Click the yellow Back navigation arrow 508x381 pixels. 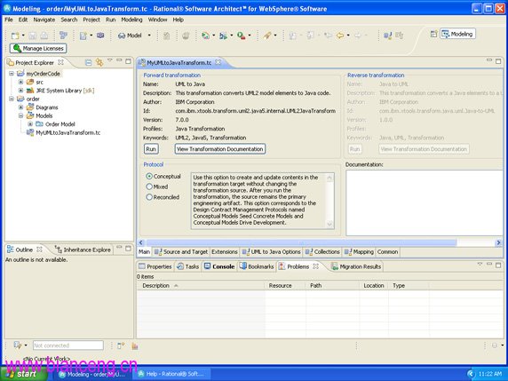pos(340,36)
